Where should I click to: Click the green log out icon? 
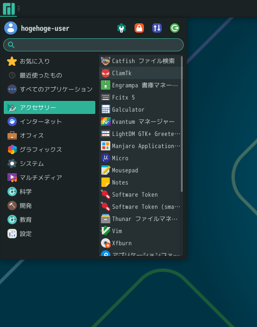(175, 28)
